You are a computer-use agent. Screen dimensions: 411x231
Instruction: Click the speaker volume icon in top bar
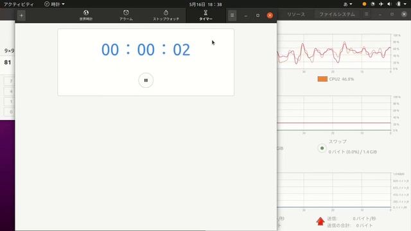tap(389, 4)
